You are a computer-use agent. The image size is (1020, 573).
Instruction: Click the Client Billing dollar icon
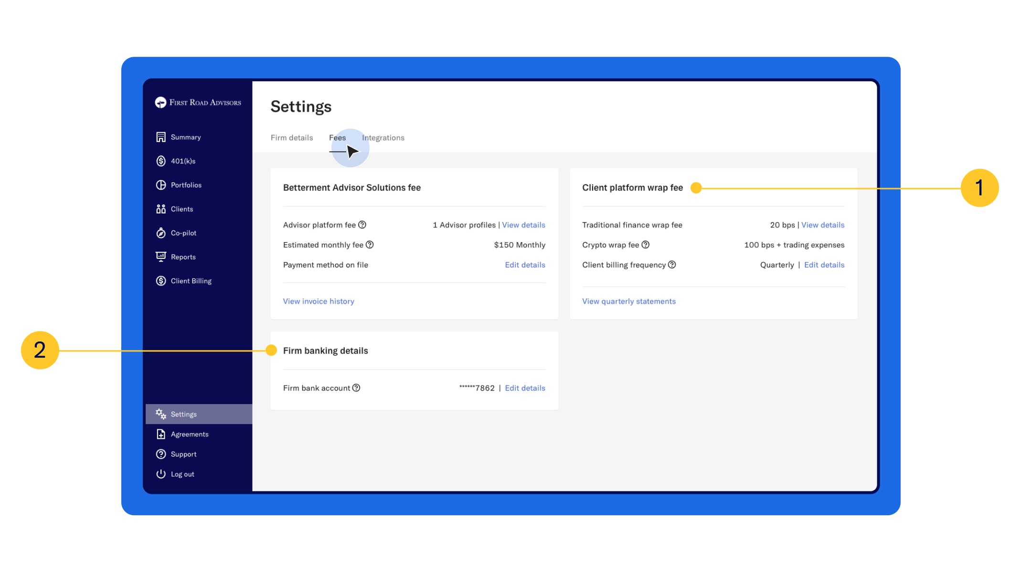point(161,281)
